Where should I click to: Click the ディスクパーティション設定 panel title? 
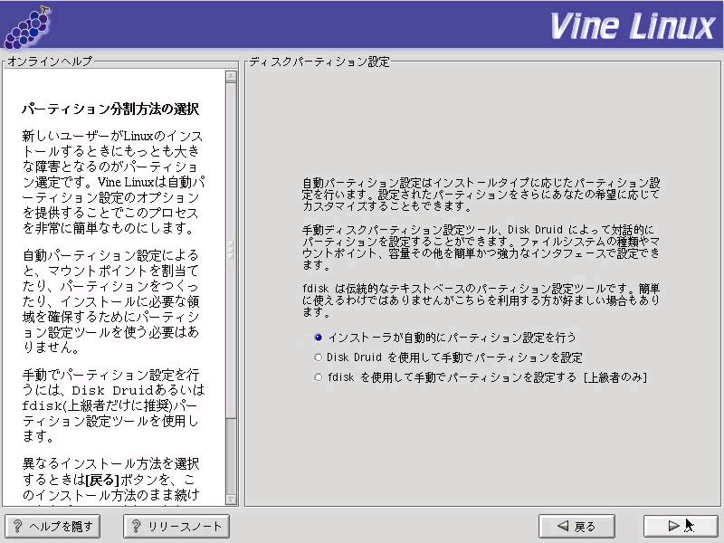(x=319, y=62)
